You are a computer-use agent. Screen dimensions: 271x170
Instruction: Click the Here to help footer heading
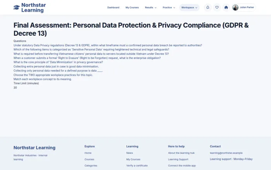(x=176, y=146)
